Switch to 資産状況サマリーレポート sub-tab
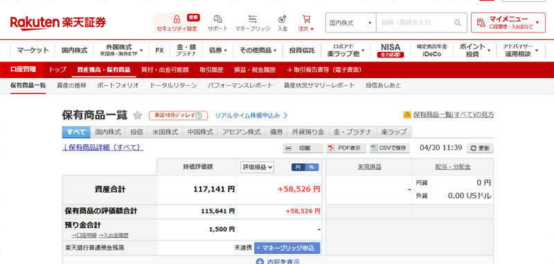This screenshot has height=264, width=554. point(319,85)
